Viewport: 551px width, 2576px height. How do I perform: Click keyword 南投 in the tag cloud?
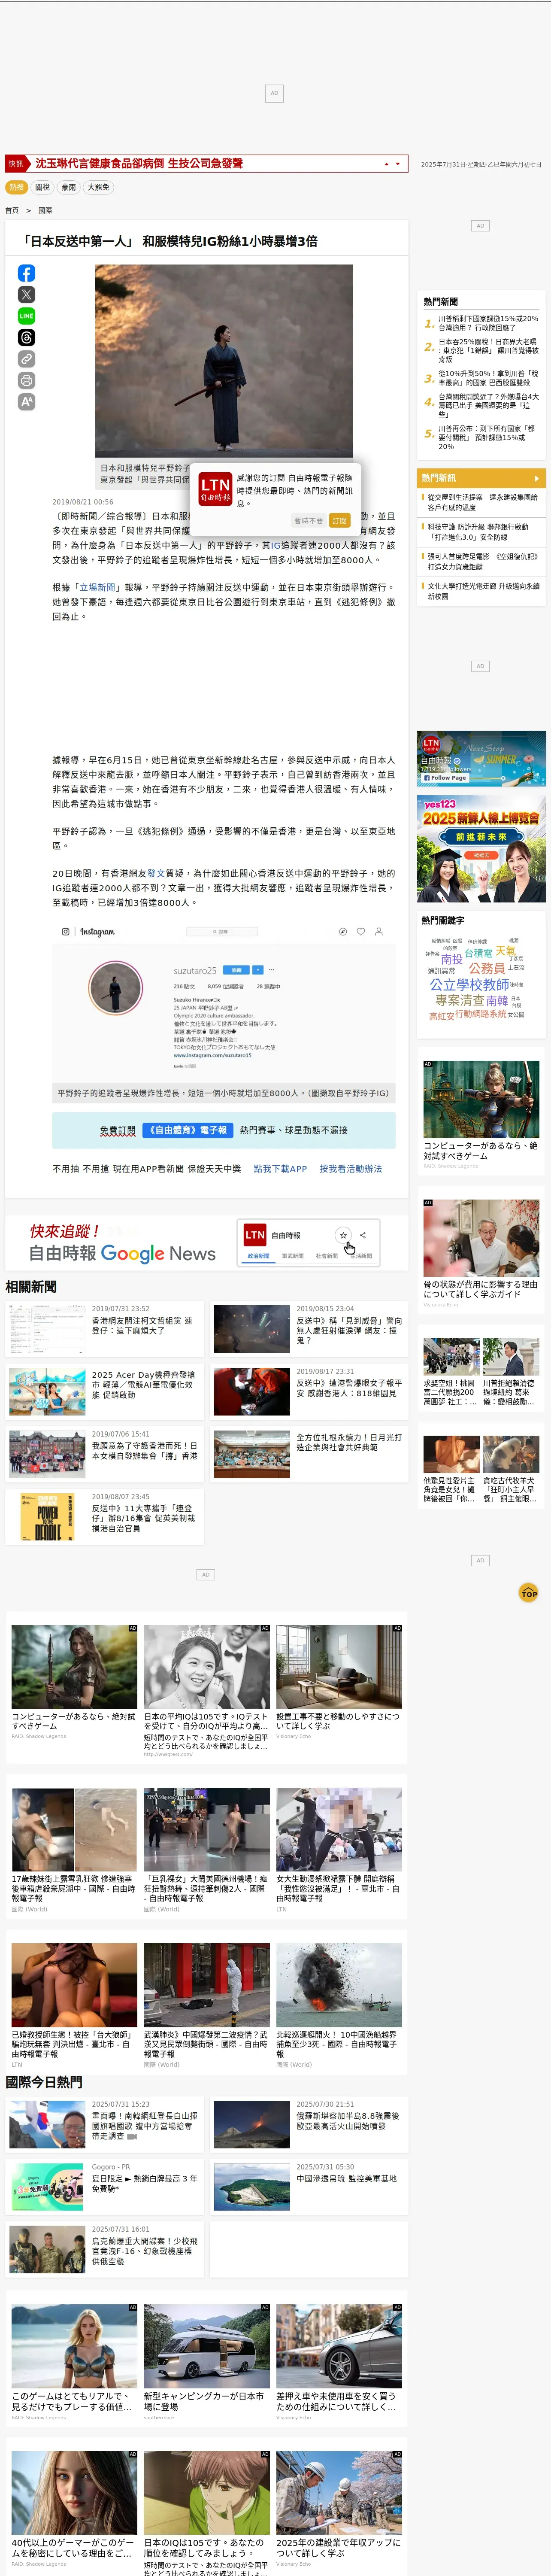click(451, 959)
